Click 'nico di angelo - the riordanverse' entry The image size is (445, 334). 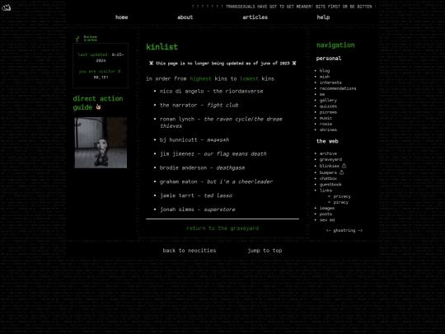click(211, 92)
